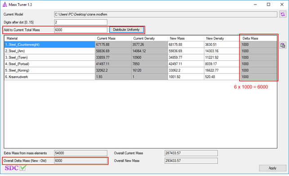Click the New Mass cell 34859.77
Viewport: 289px width, 176px height.
coord(186,58)
